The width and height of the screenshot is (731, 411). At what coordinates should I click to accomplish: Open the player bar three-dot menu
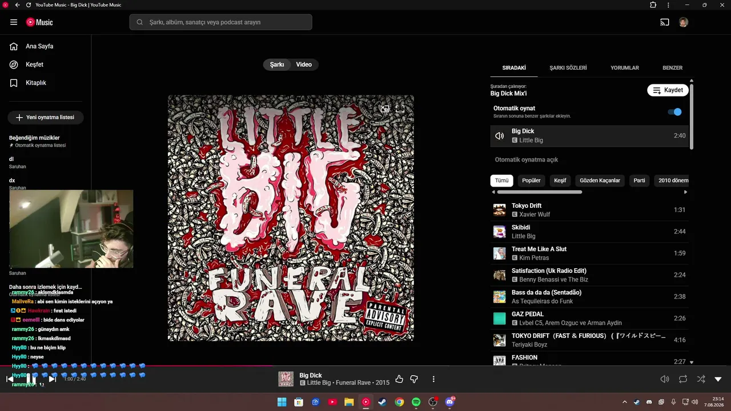[x=433, y=379]
